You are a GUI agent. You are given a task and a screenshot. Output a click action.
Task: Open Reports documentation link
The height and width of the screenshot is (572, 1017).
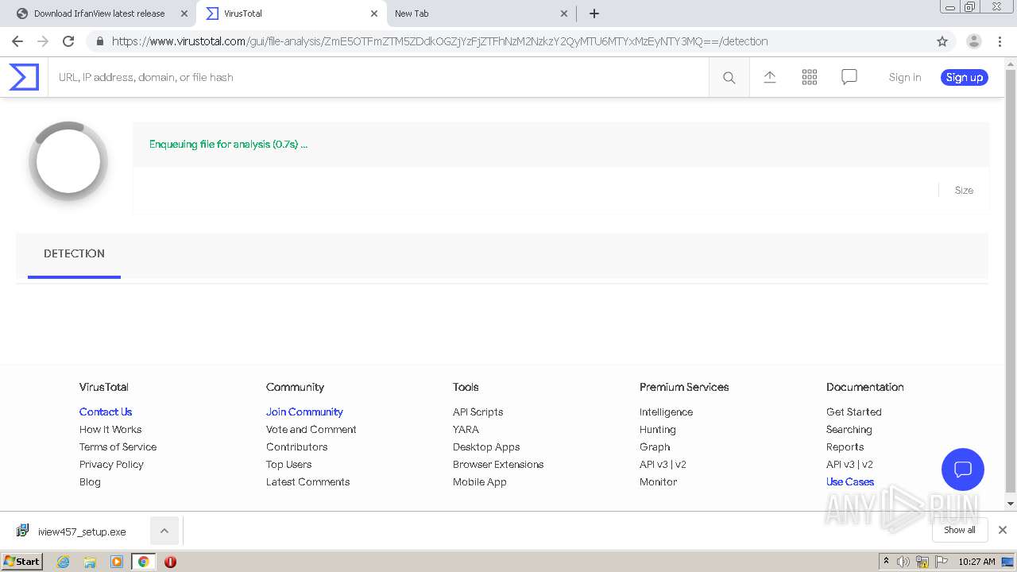tap(845, 446)
